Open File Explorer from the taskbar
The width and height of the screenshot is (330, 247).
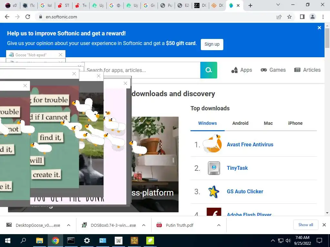[39, 241]
